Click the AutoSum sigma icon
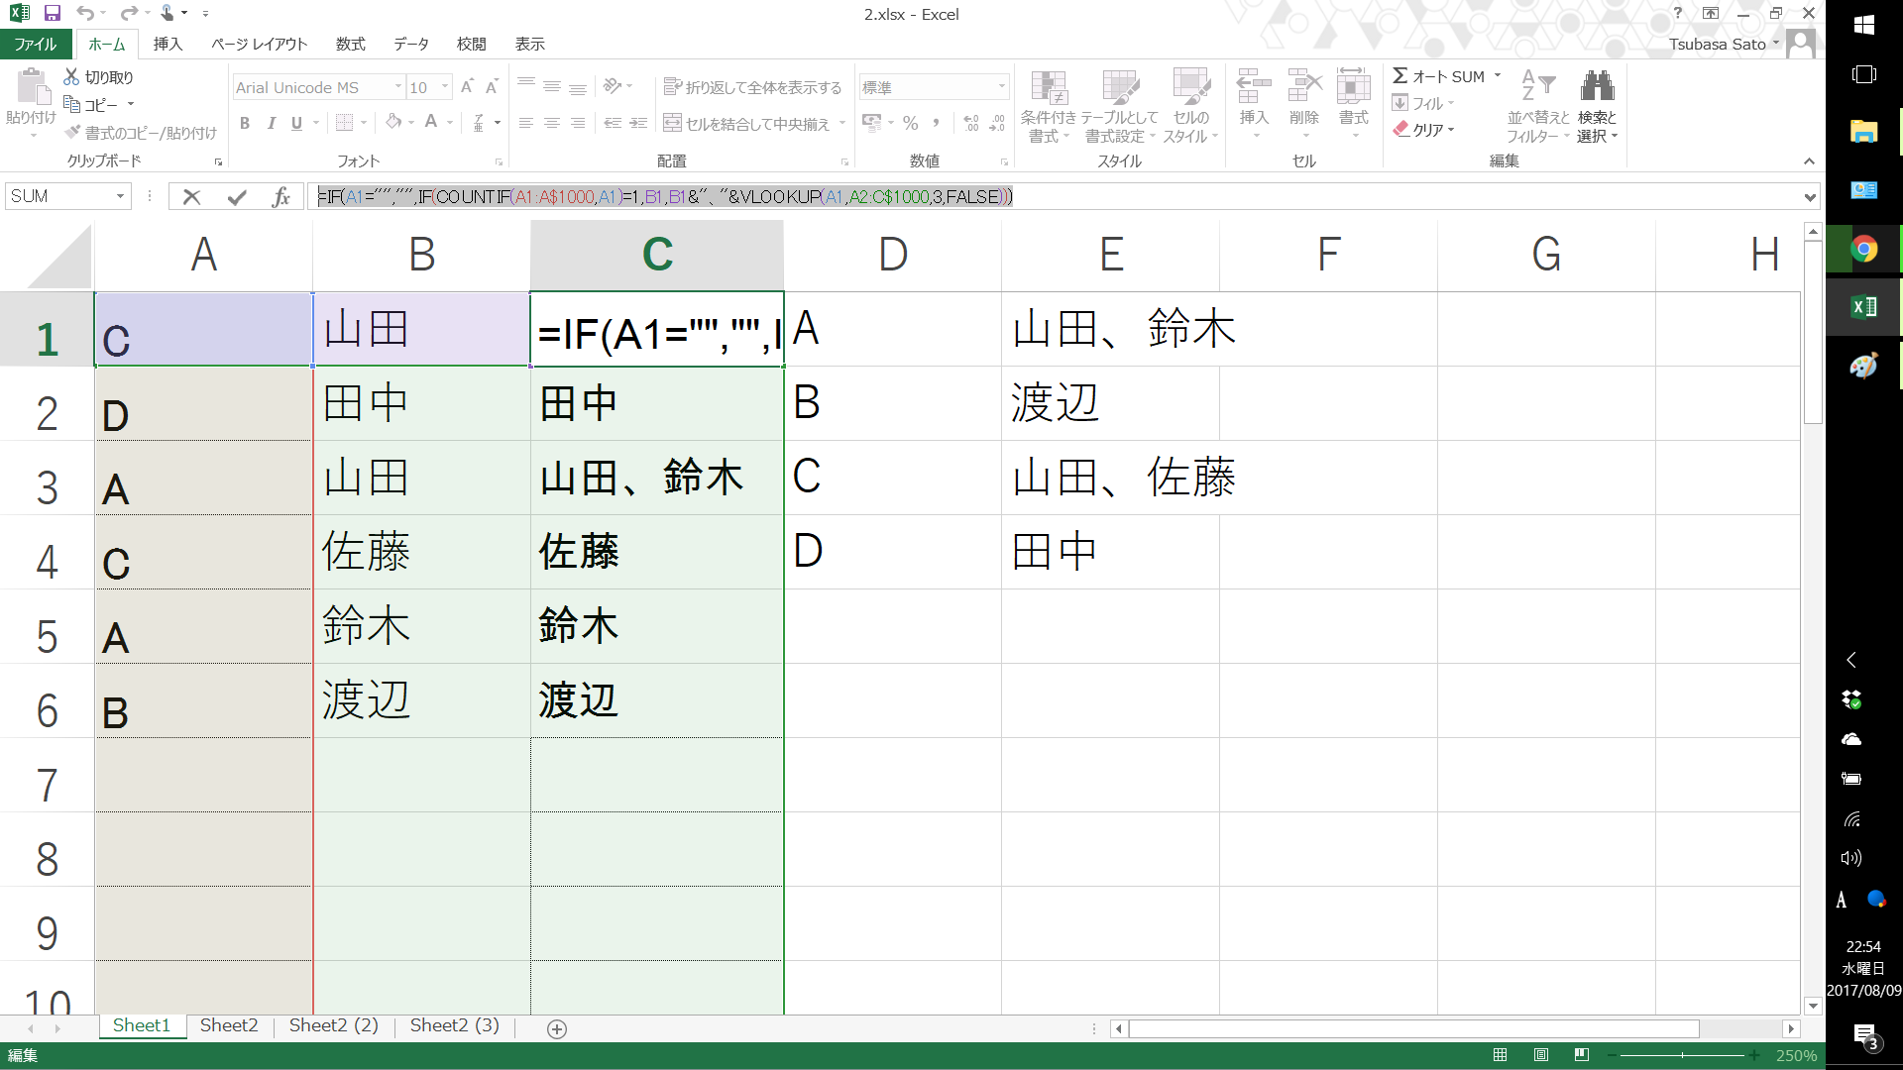The width and height of the screenshot is (1903, 1070). pyautogui.click(x=1400, y=76)
